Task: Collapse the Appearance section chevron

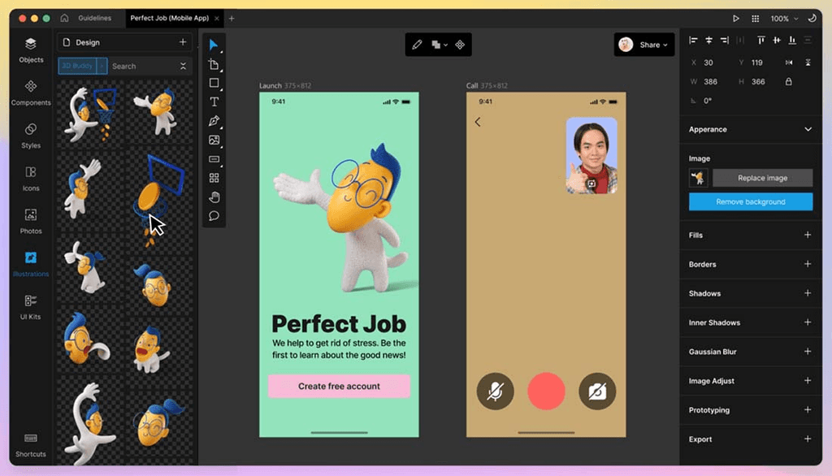Action: [808, 128]
